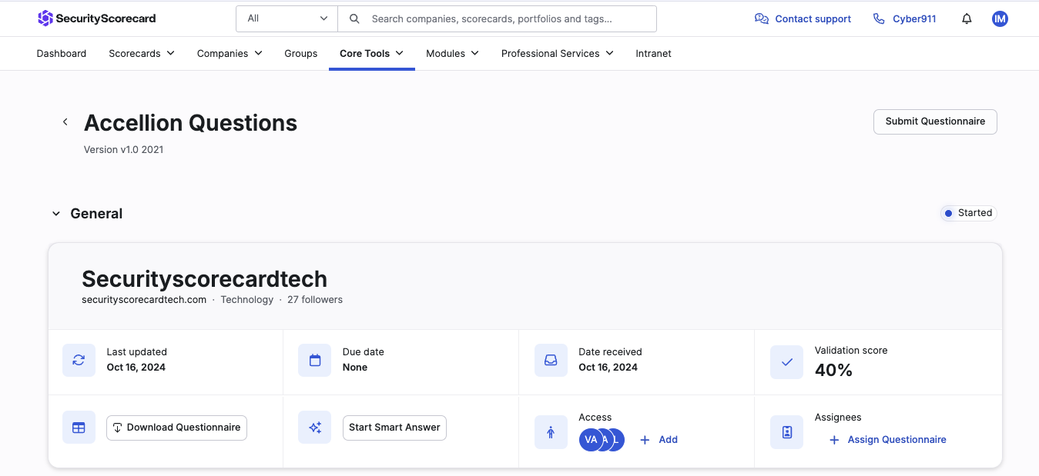Image resolution: width=1039 pixels, height=476 pixels.
Task: Click the Accellion Questions title
Action: point(190,123)
